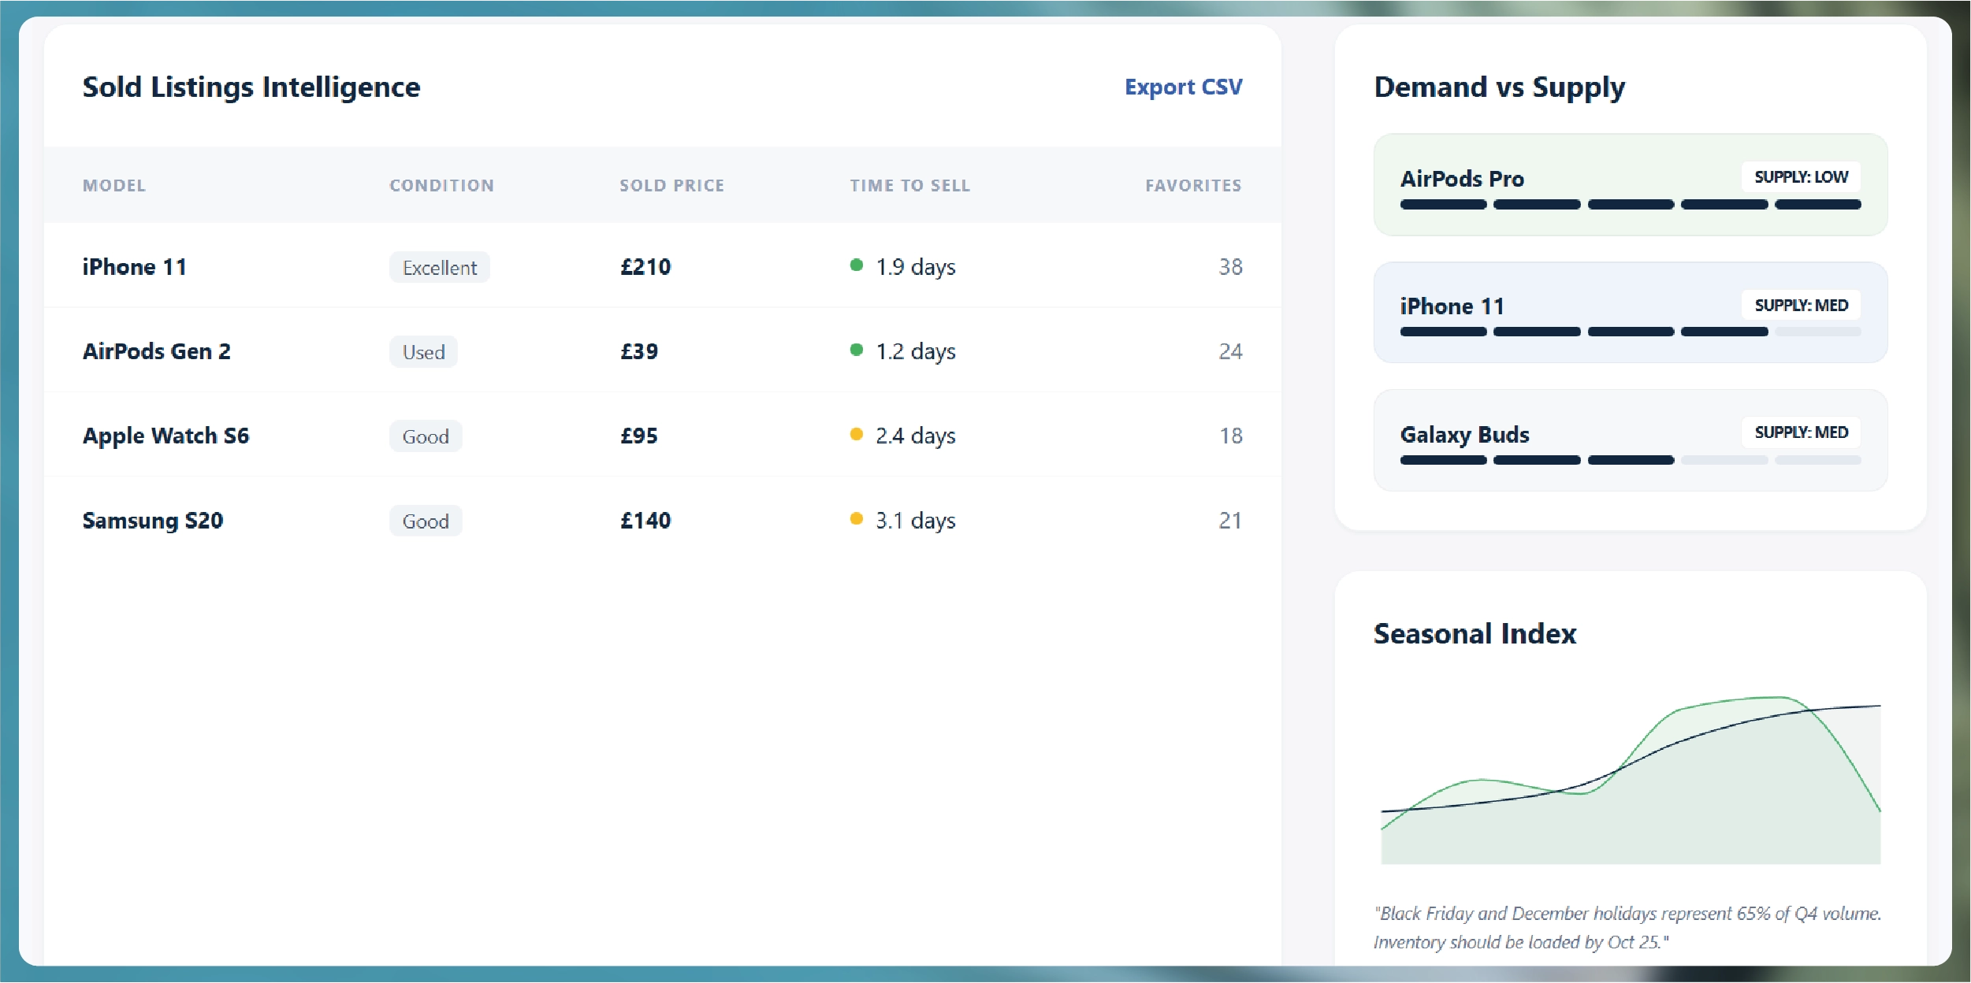Viewport: 1971px width, 983px height.
Task: Click the AirPods Pro demand bar
Action: point(1630,205)
